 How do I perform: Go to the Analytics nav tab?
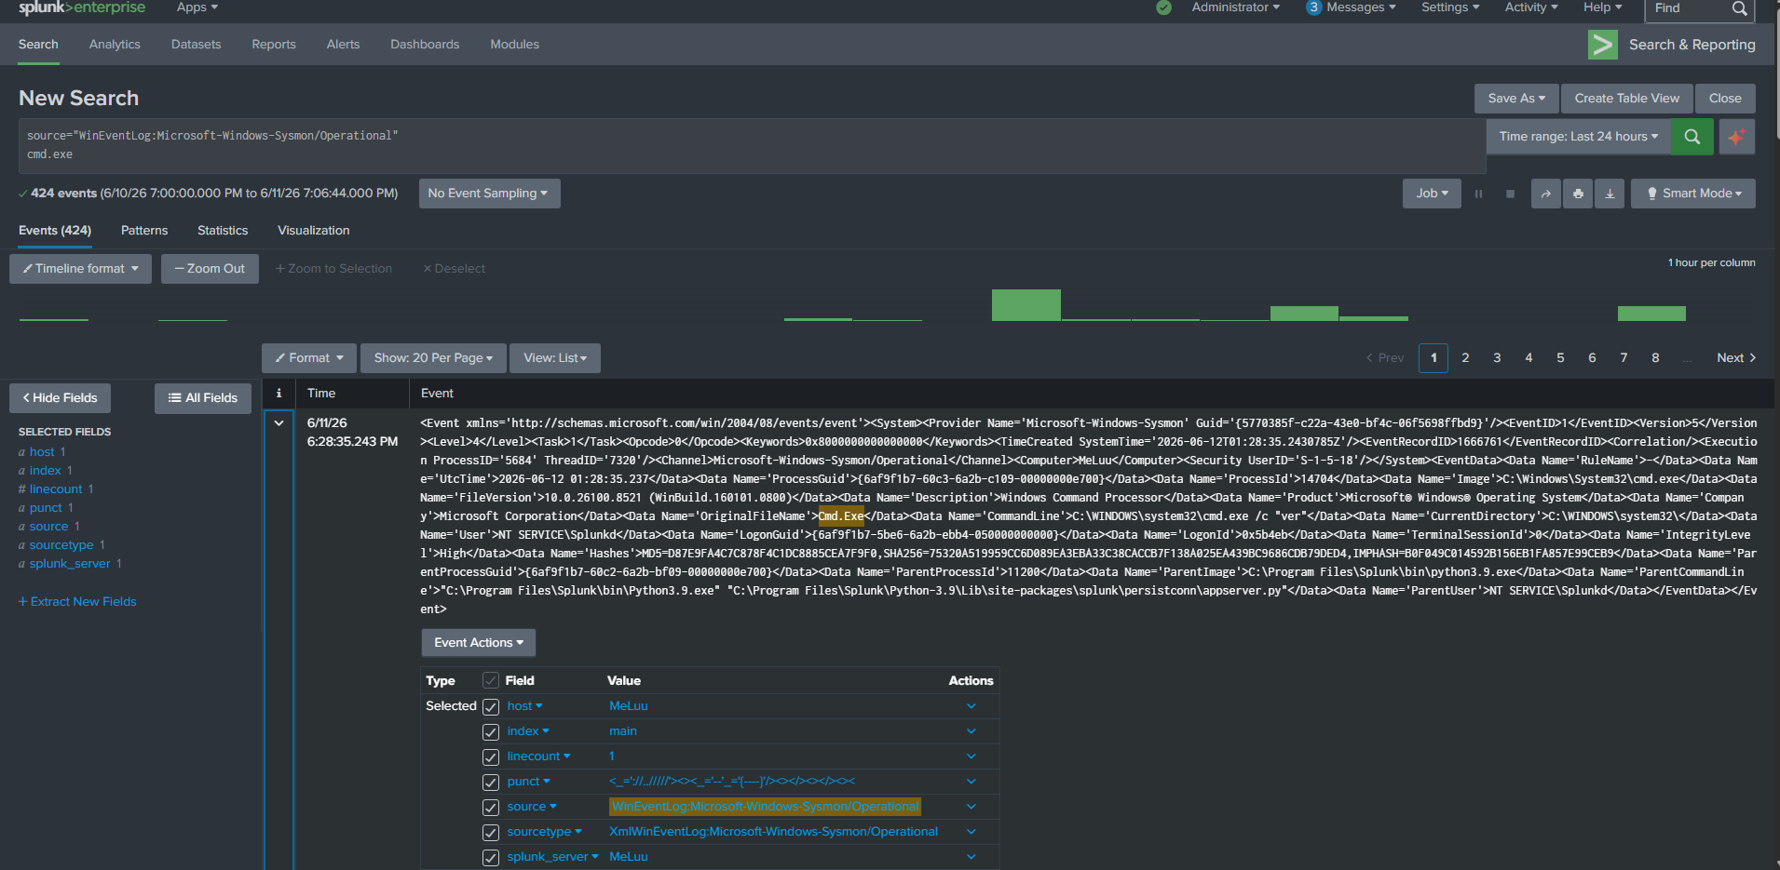(115, 45)
